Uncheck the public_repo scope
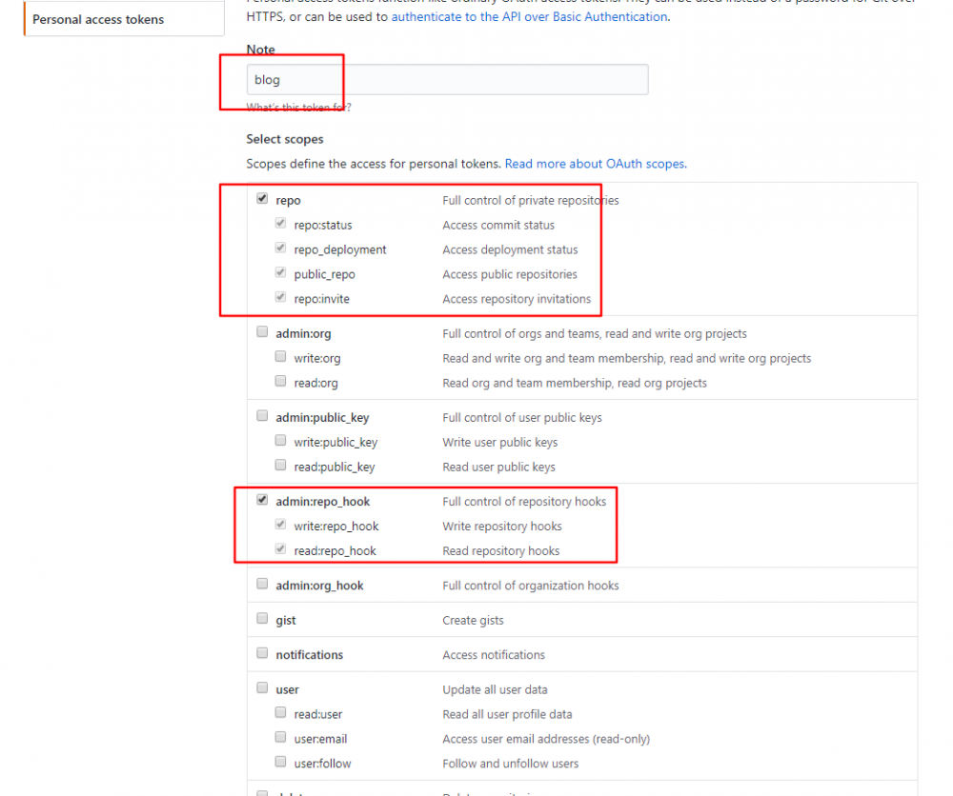The width and height of the screenshot is (953, 796). (x=280, y=273)
